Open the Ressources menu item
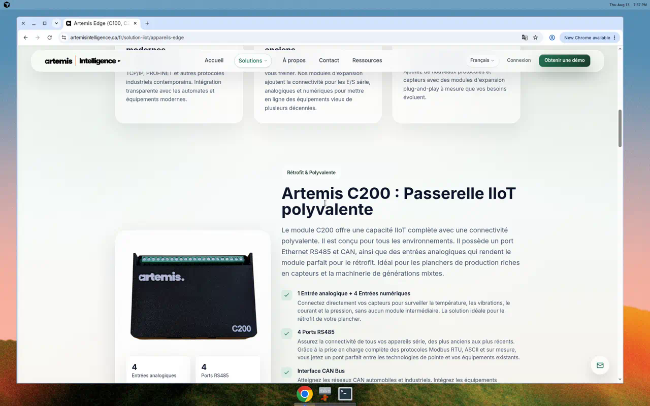Screen dimensions: 650x406 [x=367, y=60]
